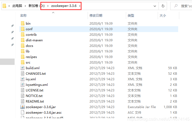The height and width of the screenshot is (124, 192).
Task: Select the NOTICE.txt file name
Action: (34, 96)
